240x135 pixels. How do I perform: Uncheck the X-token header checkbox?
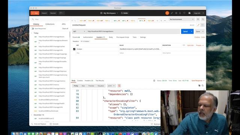[74, 49]
